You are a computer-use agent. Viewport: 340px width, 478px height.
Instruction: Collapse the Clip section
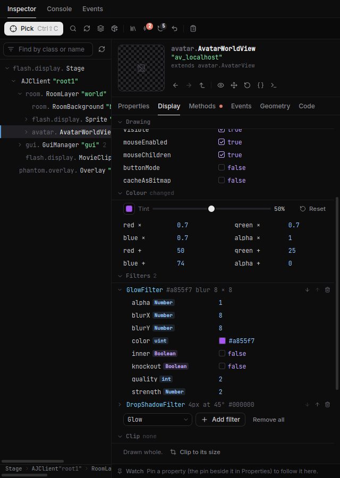(120, 436)
